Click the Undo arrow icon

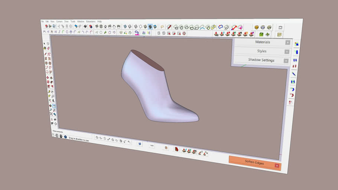tap(76, 26)
